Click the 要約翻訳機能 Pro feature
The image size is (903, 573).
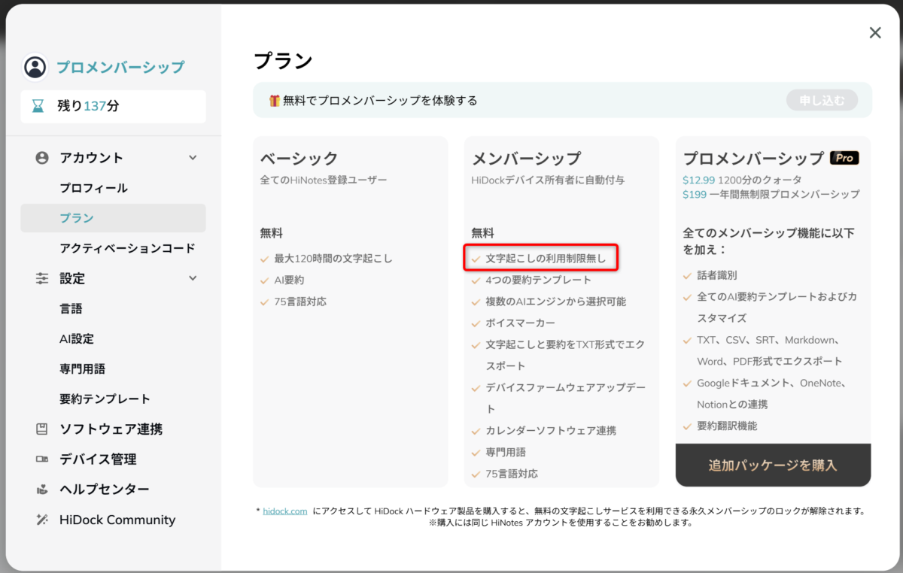[x=727, y=426]
